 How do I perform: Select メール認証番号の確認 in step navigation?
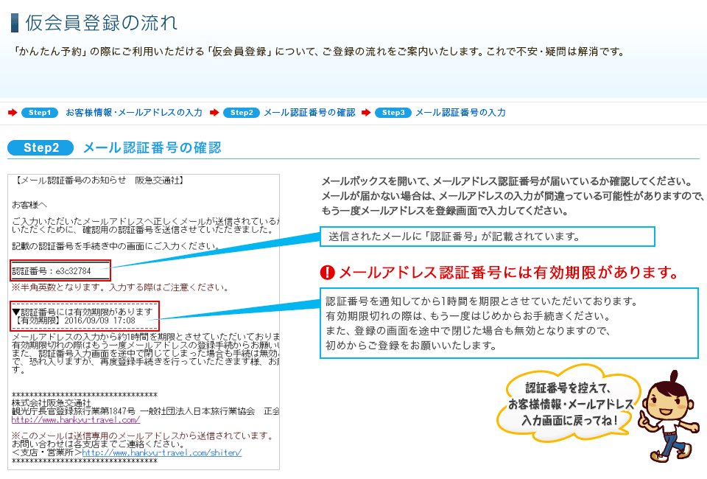pos(309,113)
